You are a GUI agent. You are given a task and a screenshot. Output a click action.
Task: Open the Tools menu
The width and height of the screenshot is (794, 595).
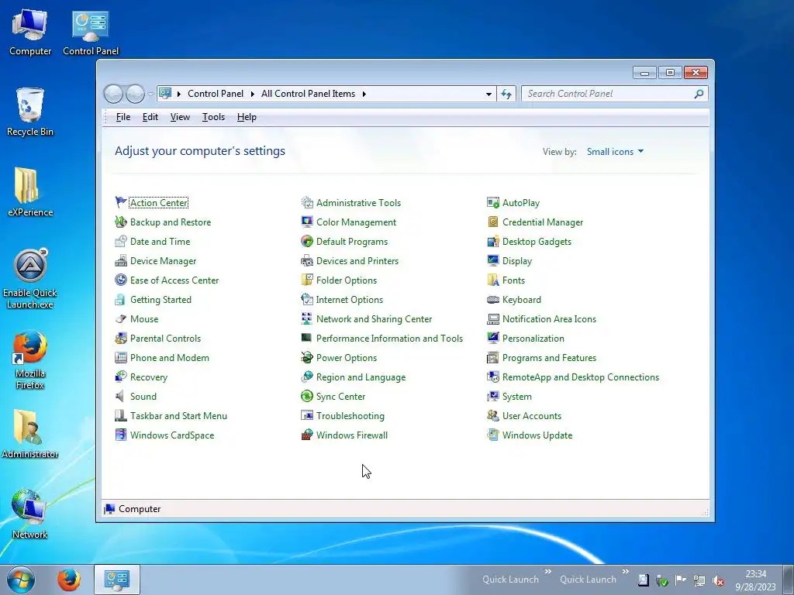(213, 117)
